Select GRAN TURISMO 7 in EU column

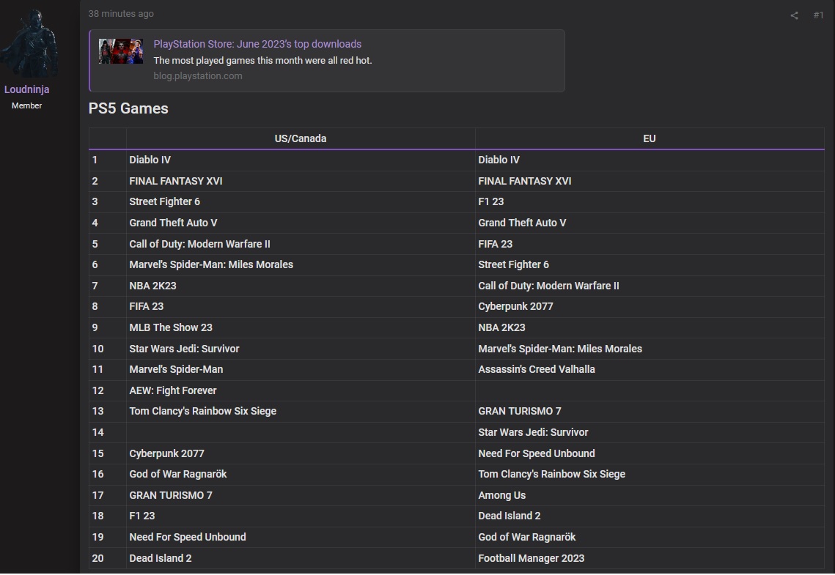pos(520,412)
